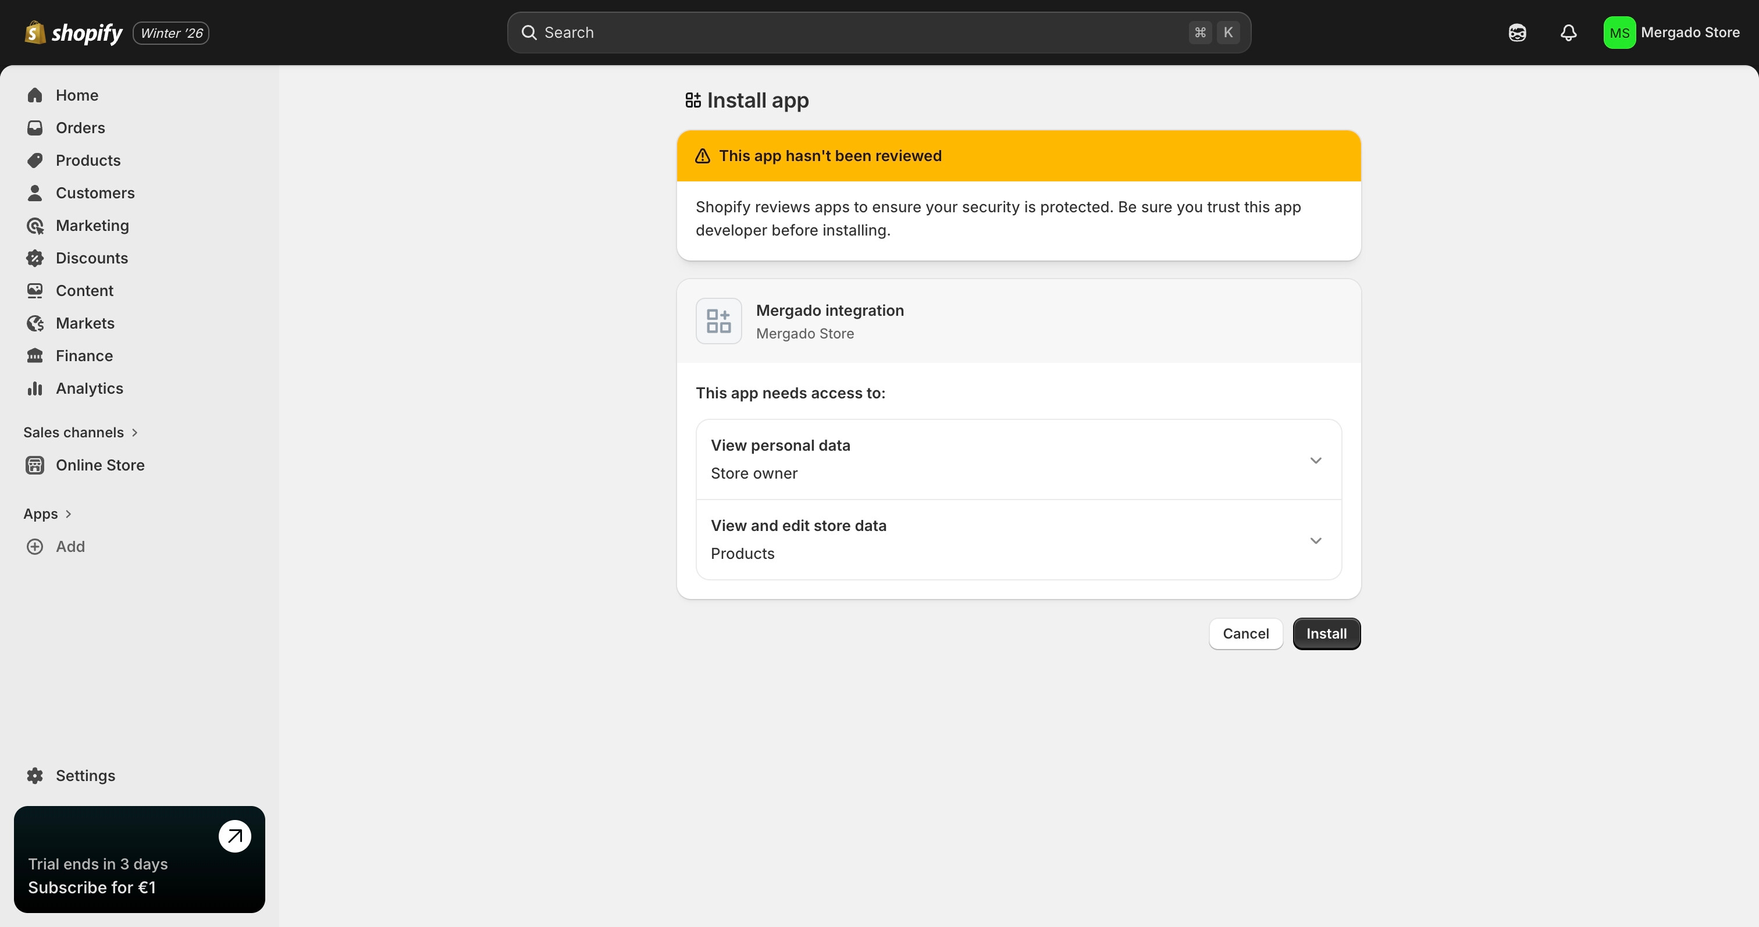Screen dimensions: 1759x927
Task: Open Orders via its inbox icon
Action: (x=35, y=129)
